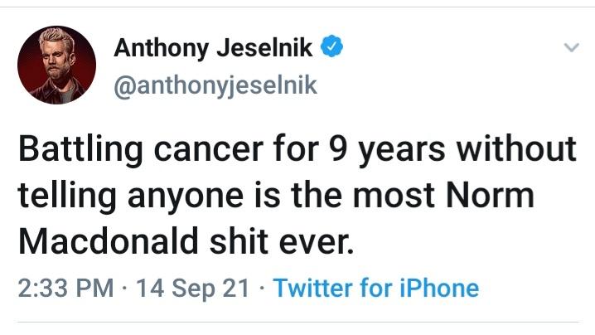Open the Twitter for iPhone source link
595x335 pixels.
click(375, 288)
